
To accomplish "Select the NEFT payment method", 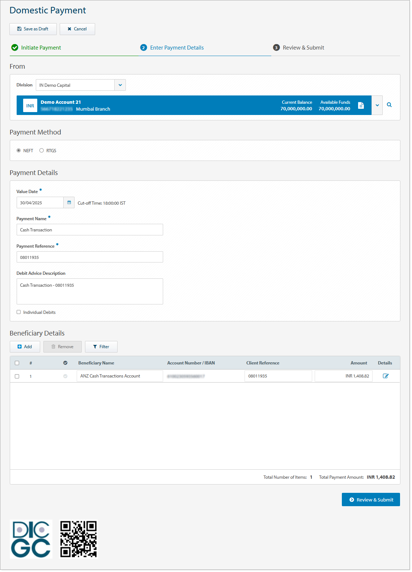I will 19,150.
